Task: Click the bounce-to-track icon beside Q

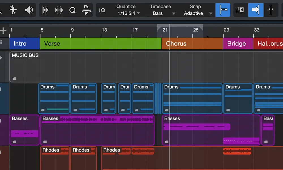Action: pos(86,10)
